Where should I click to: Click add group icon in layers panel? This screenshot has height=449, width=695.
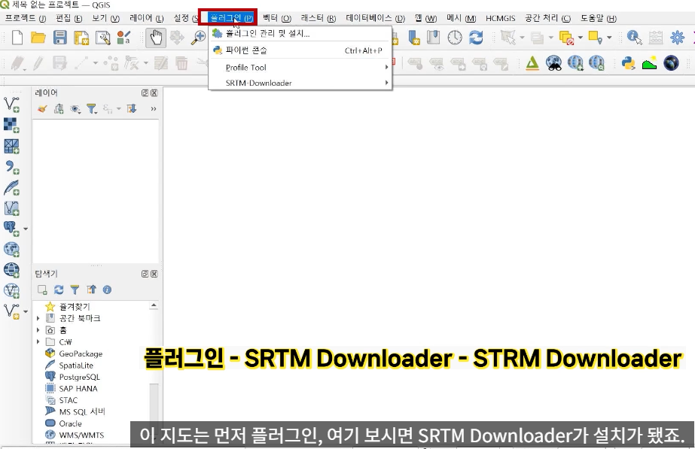click(59, 108)
